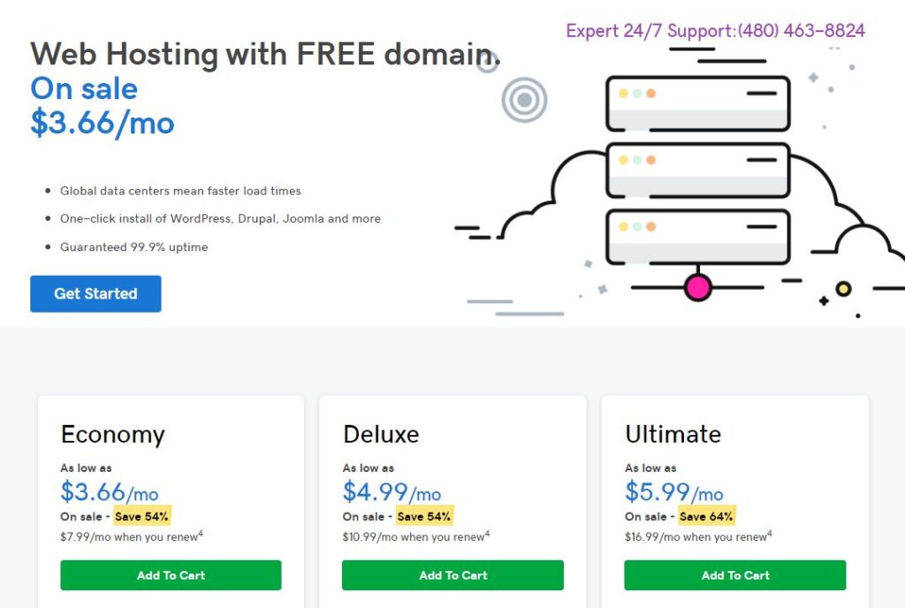The height and width of the screenshot is (608, 905).
Task: Select the Economy plan heading
Action: 113,435
